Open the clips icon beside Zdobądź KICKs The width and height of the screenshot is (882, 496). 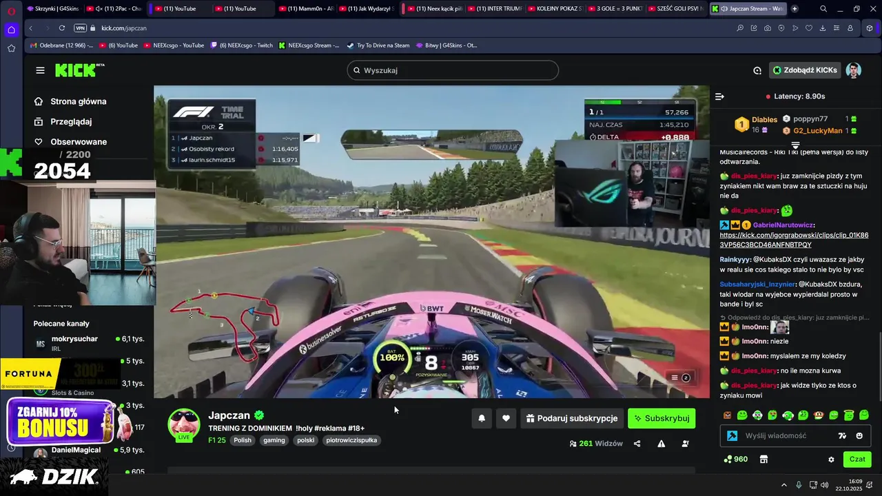757,70
